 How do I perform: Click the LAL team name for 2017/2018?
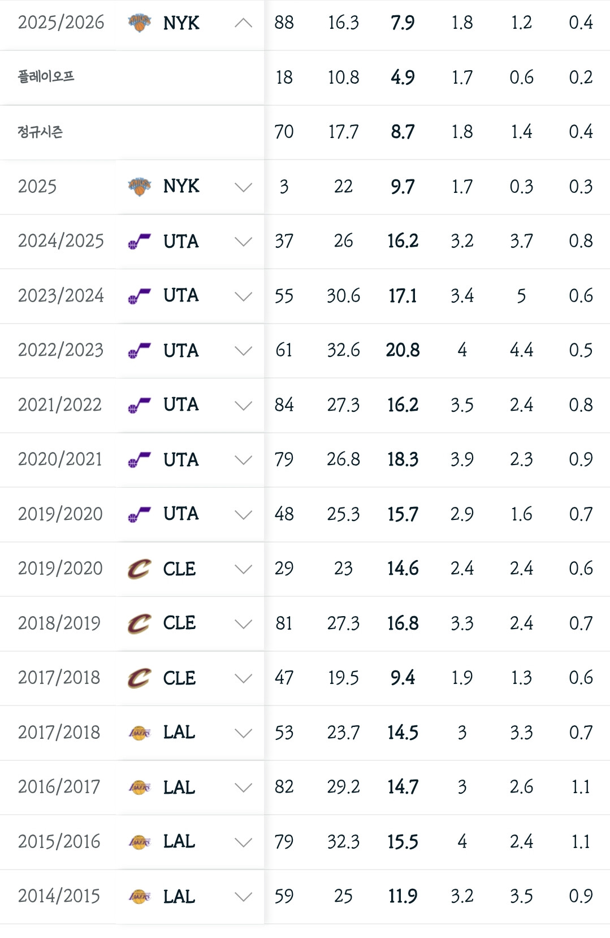coord(179,733)
